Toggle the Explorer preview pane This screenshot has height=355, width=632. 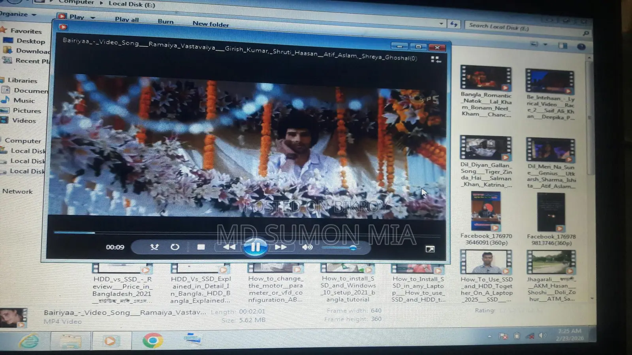click(x=562, y=46)
